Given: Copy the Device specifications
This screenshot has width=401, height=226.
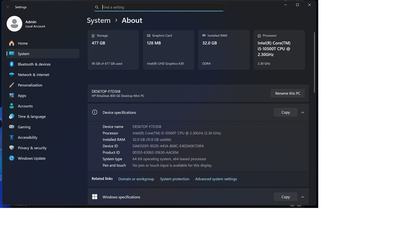Looking at the screenshot, I should pos(285,112).
